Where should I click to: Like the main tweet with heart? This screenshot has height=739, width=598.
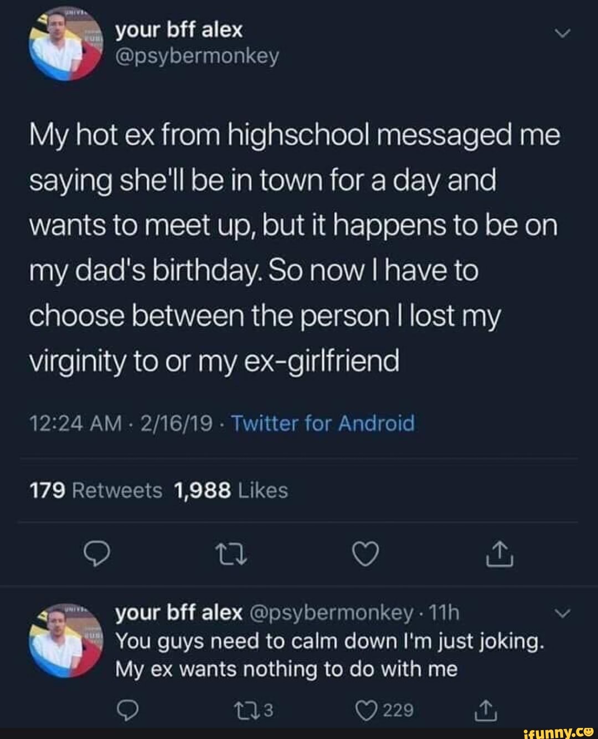tap(366, 554)
